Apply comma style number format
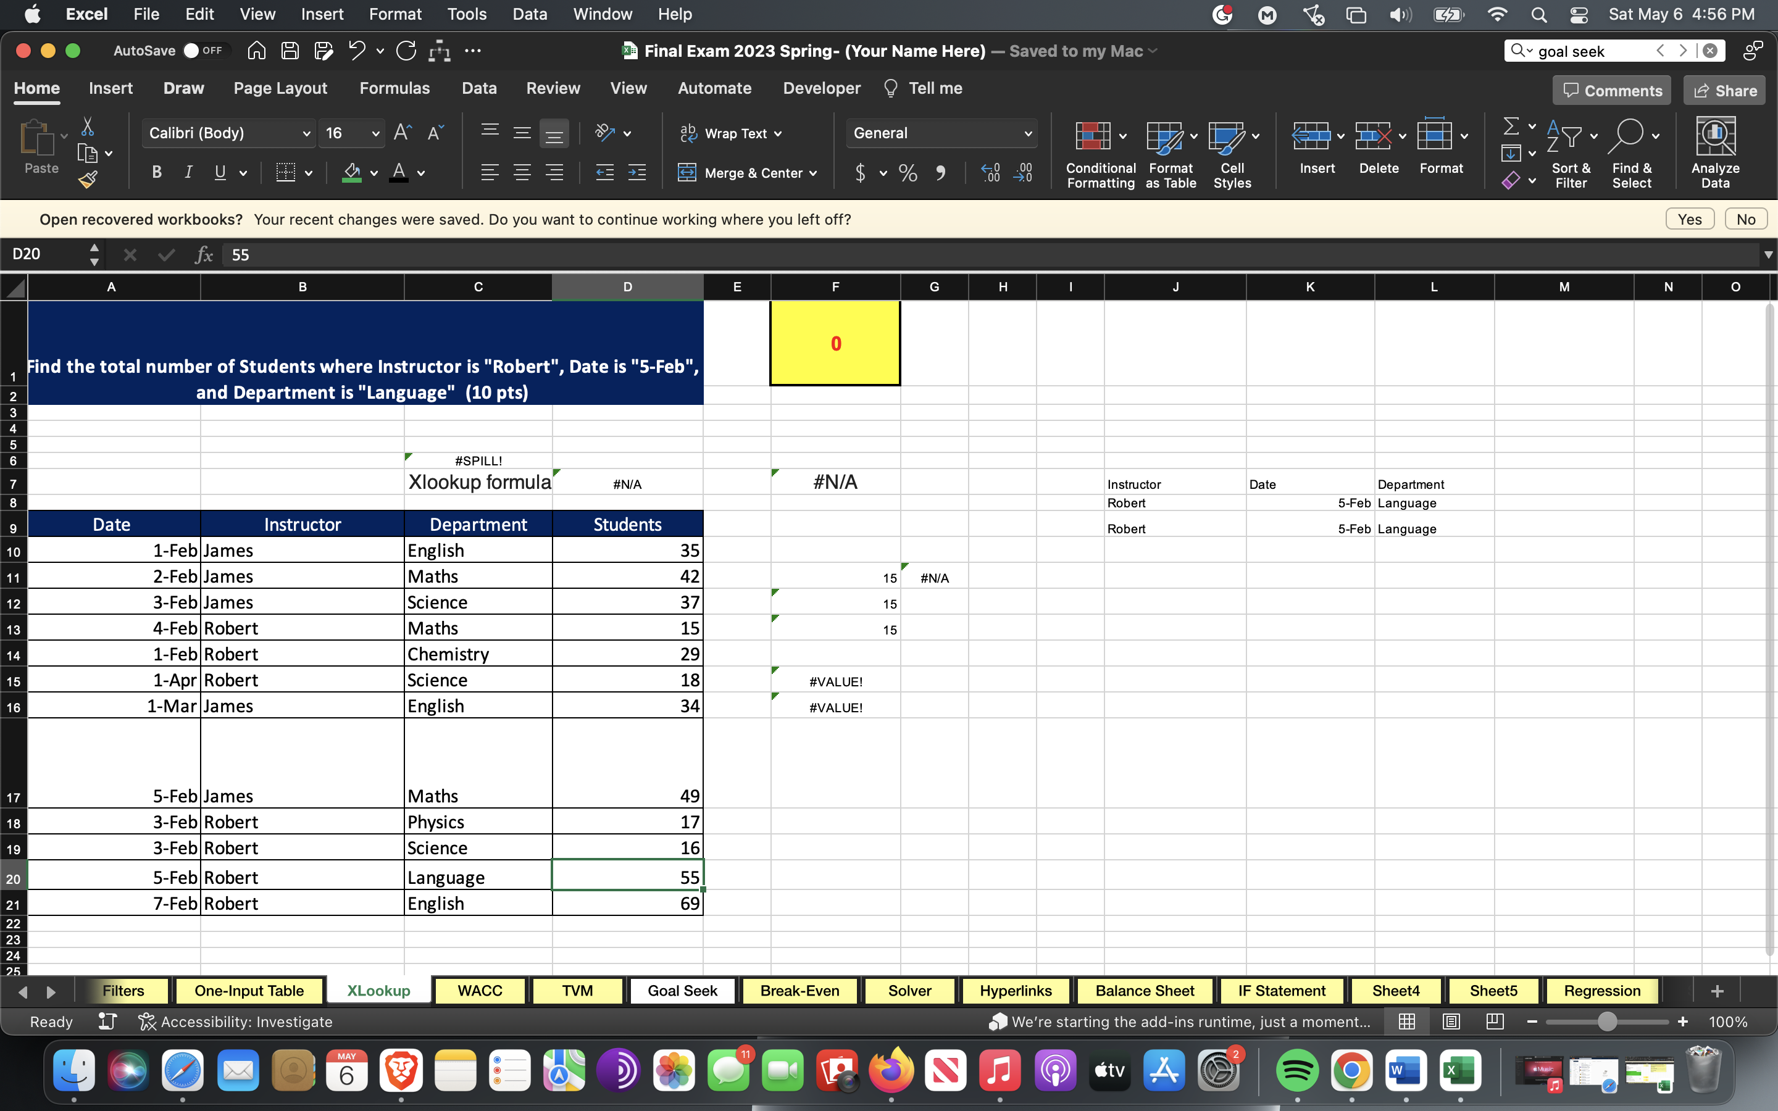Image resolution: width=1778 pixels, height=1111 pixels. coord(940,173)
